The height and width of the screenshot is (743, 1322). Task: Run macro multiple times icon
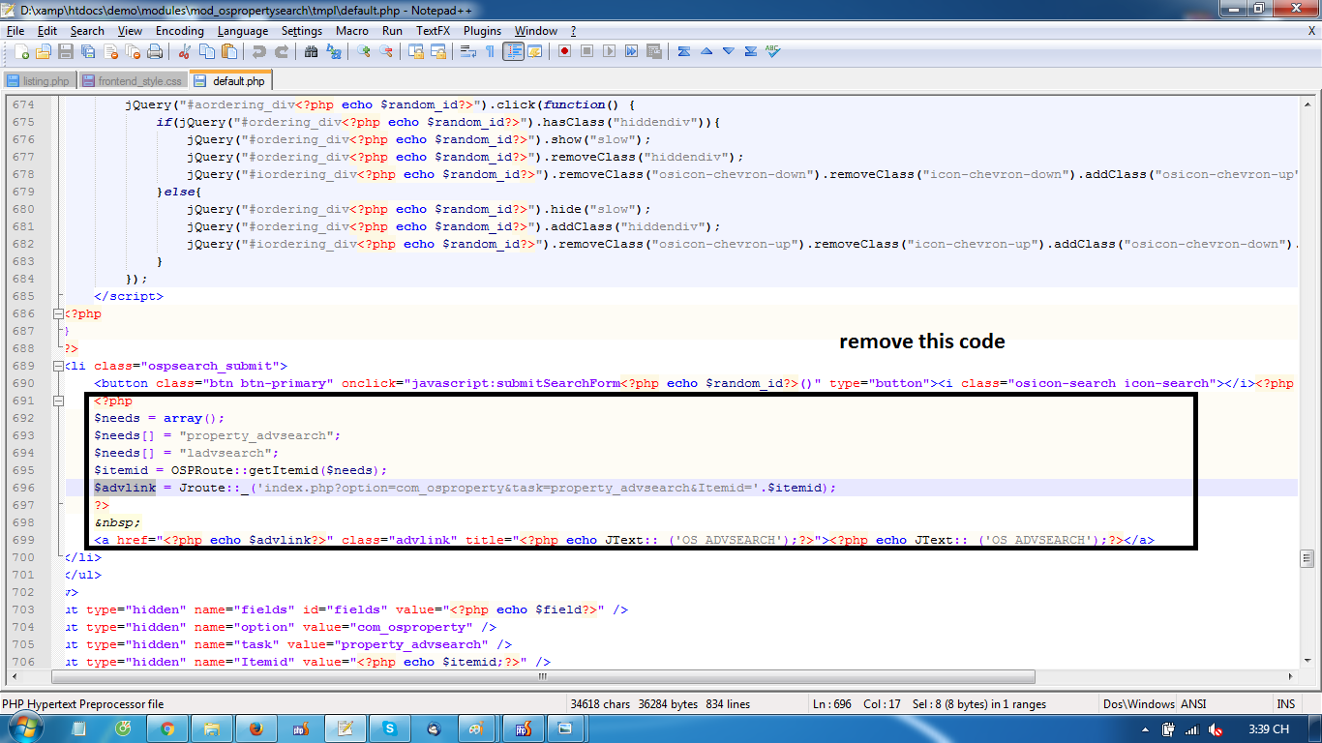pyautogui.click(x=631, y=51)
